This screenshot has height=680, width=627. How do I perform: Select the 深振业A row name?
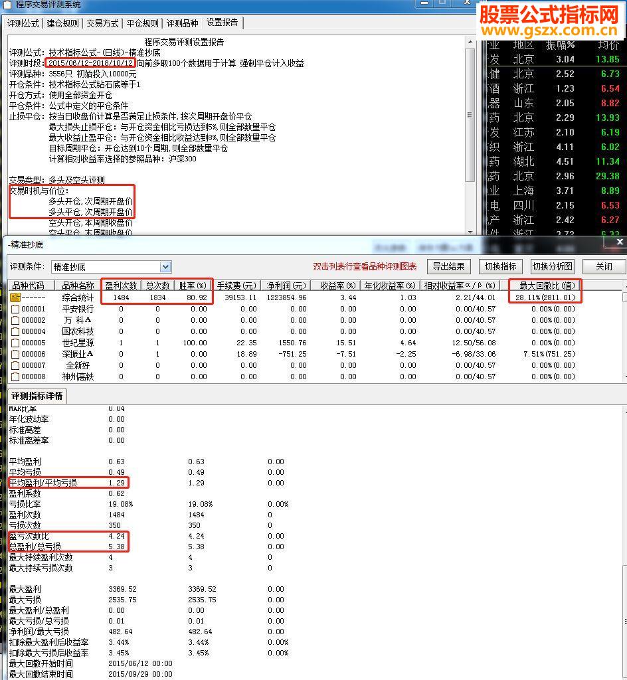78,354
